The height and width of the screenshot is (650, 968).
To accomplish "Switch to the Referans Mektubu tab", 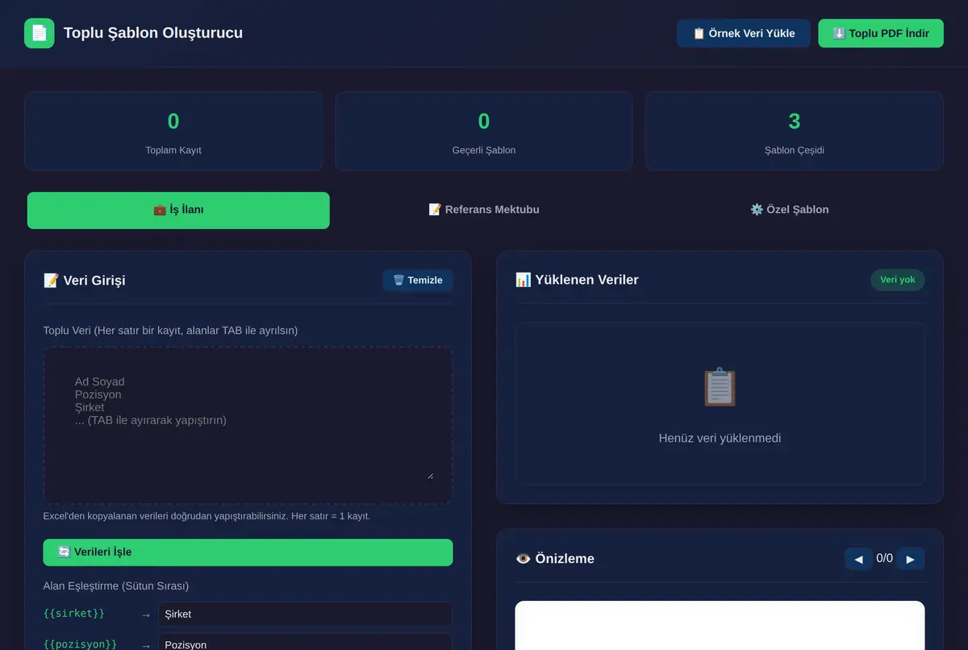I will pos(484,210).
